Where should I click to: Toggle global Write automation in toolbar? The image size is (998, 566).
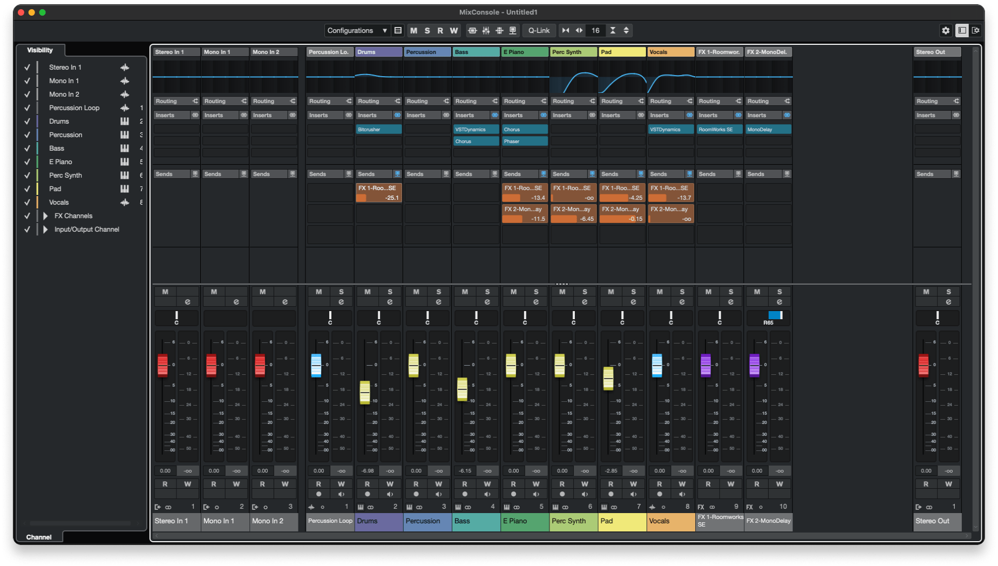click(453, 31)
